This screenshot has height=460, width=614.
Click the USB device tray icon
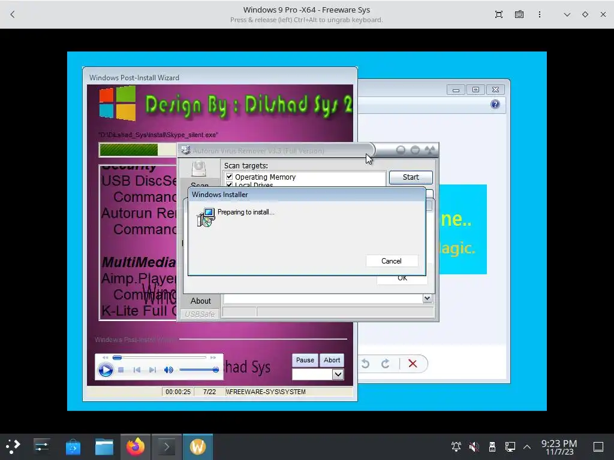(492, 446)
